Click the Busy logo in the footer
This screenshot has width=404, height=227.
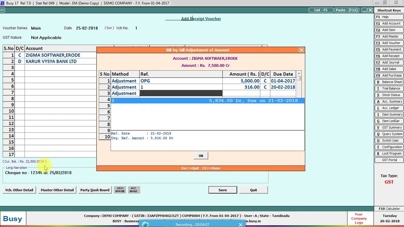pyautogui.click(x=13, y=219)
